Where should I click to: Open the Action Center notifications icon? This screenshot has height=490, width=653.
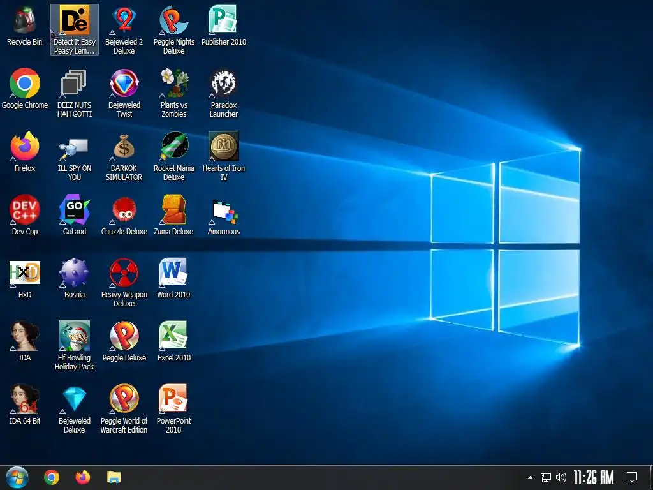tap(632, 477)
